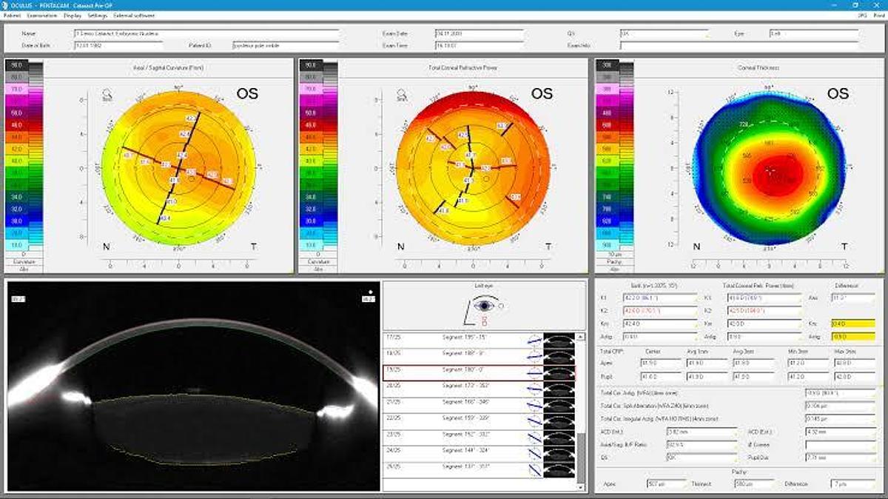Click the Print item in menu bar

(878, 15)
